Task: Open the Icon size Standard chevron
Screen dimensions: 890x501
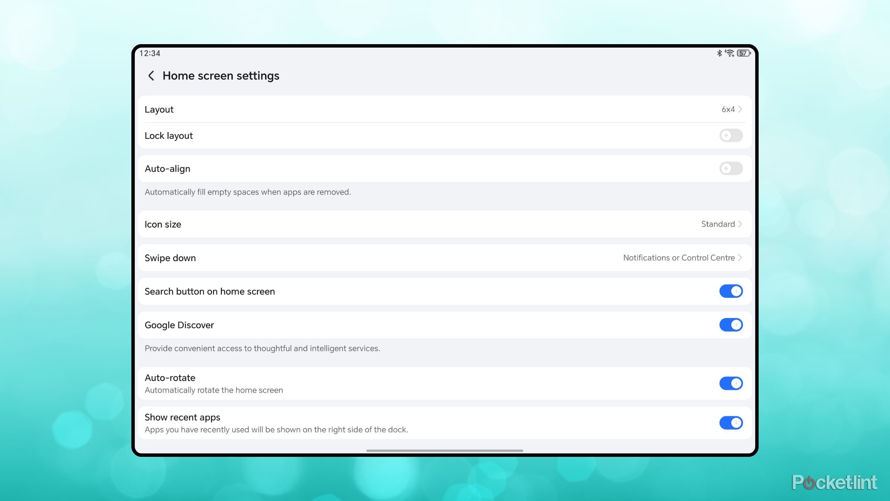Action: pos(740,224)
